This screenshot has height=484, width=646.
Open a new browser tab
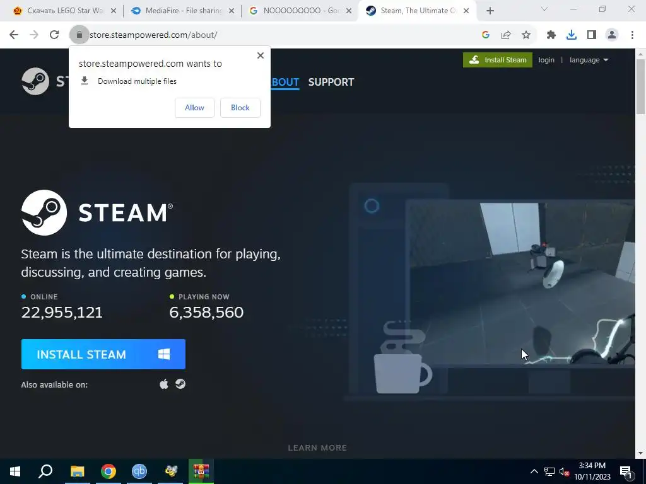click(x=490, y=11)
